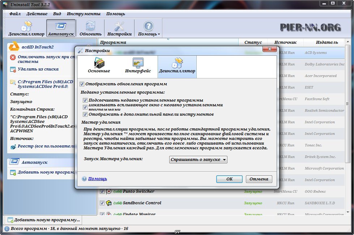Open the Вид menu
The height and width of the screenshot is (235, 354).
point(57,14)
